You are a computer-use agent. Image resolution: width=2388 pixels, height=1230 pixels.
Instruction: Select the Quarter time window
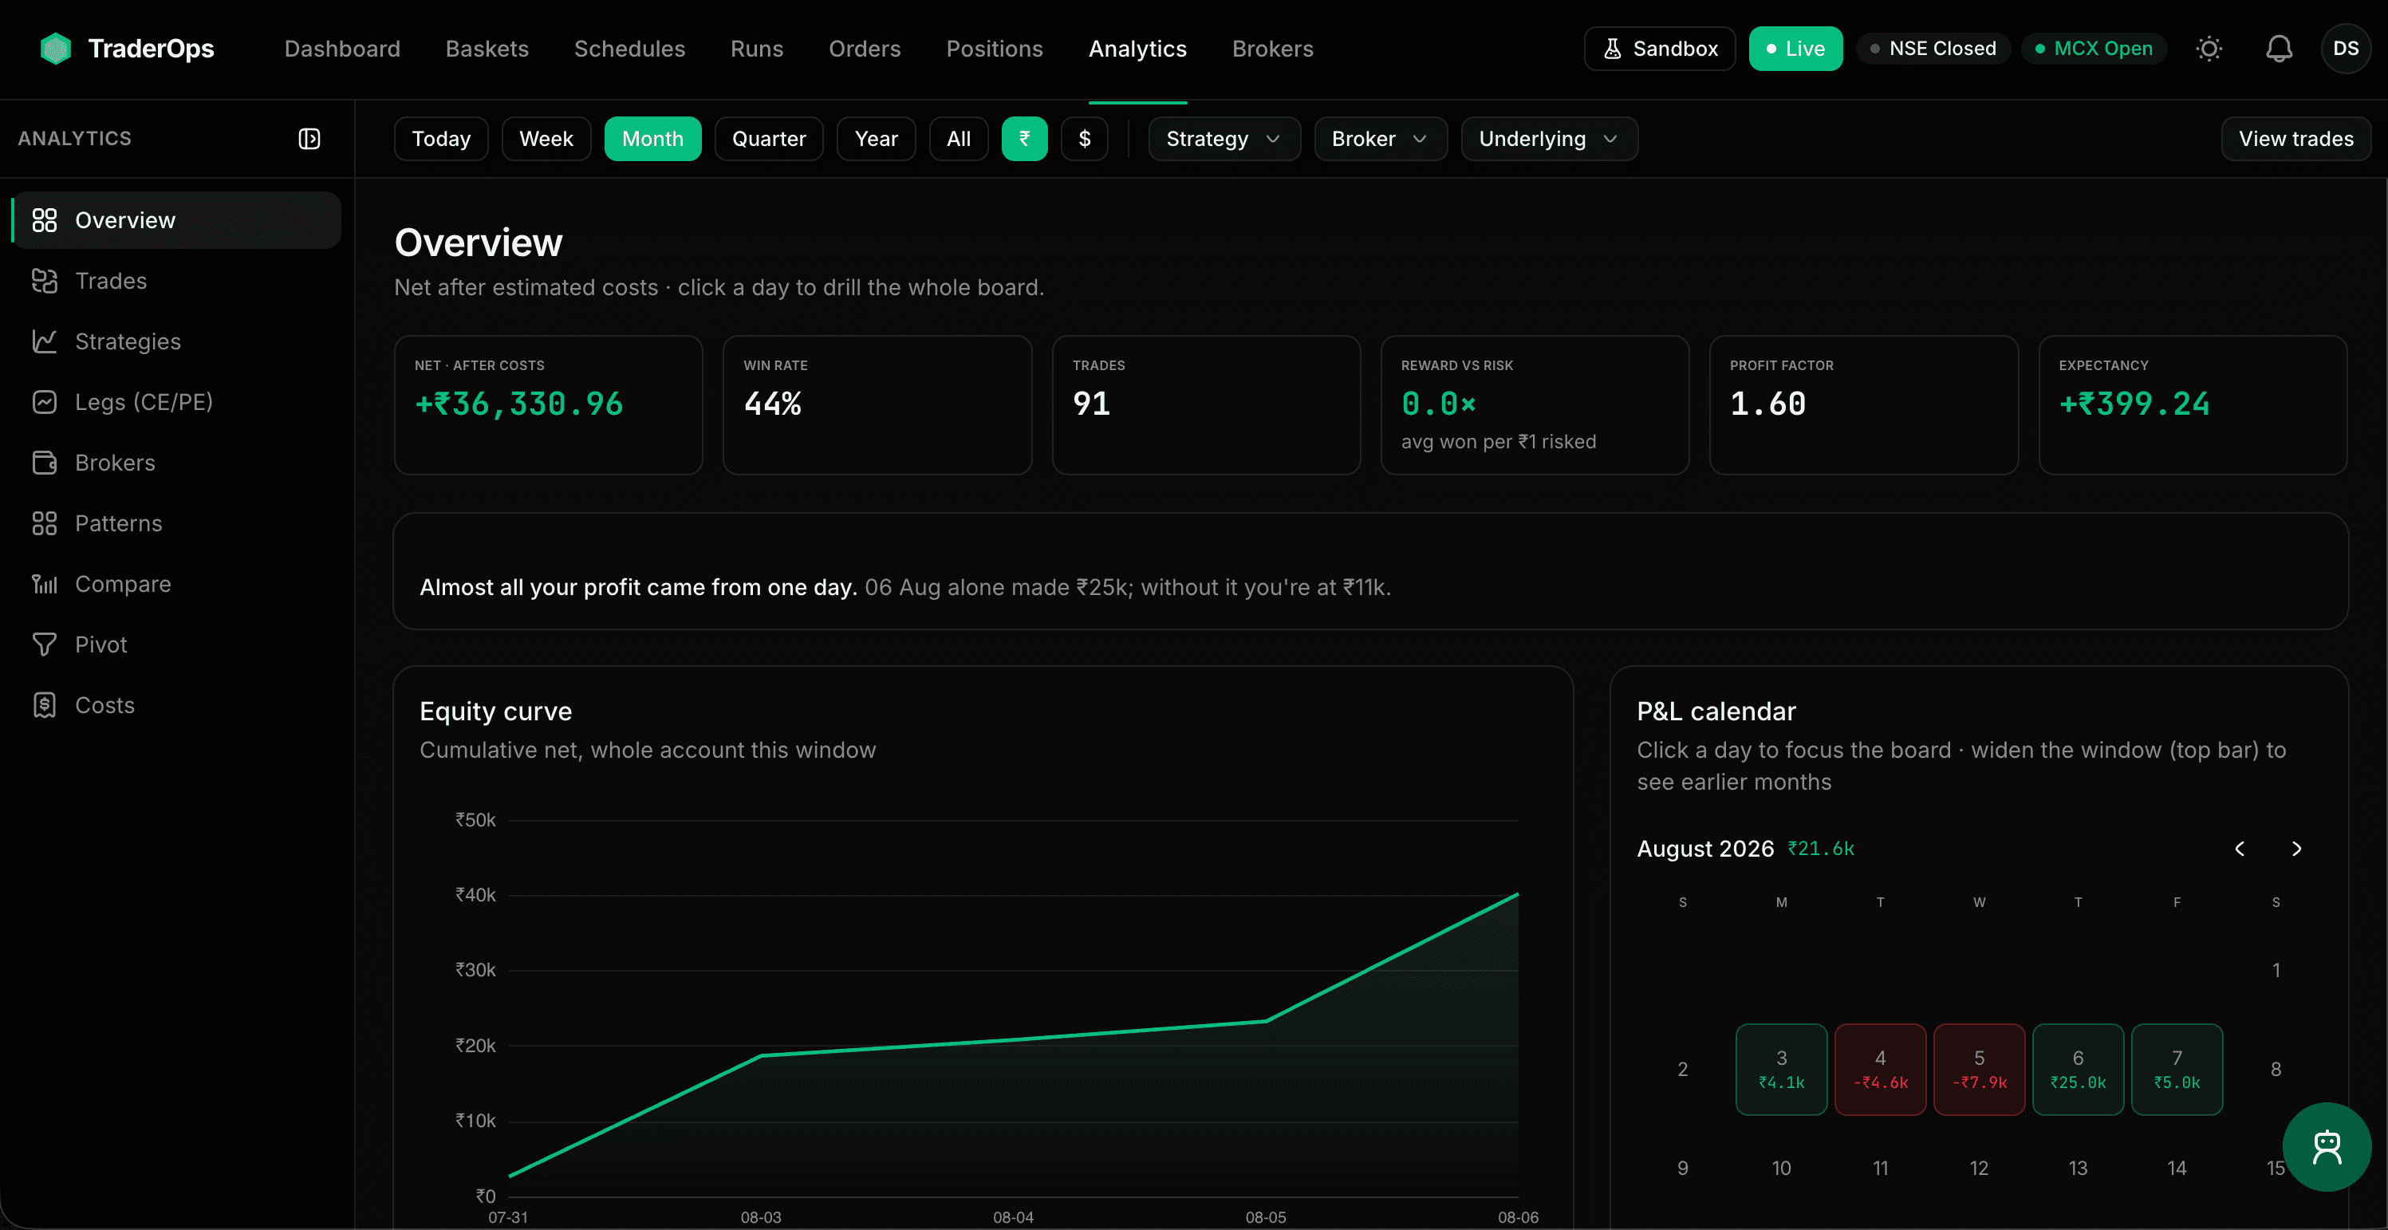point(769,139)
